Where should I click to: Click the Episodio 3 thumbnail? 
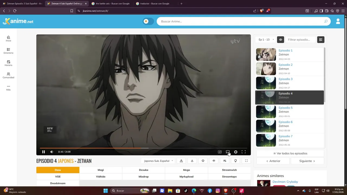[x=266, y=83]
